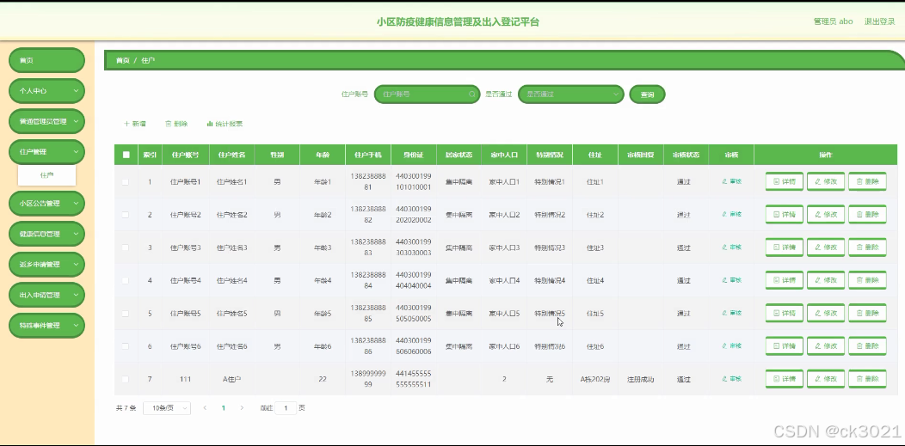Check the checkbox for row 4
The width and height of the screenshot is (905, 446).
pos(126,280)
